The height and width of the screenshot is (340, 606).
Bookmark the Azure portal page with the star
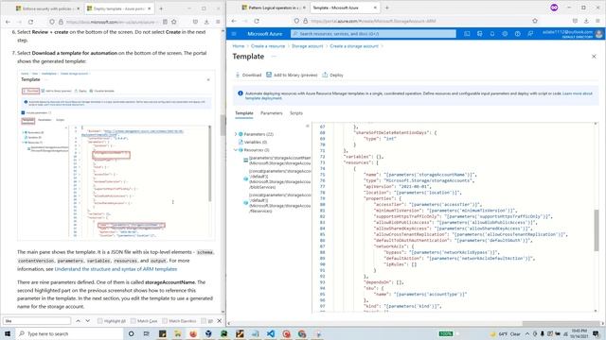535,21
